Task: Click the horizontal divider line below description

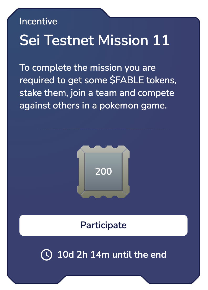Action: 103,129
